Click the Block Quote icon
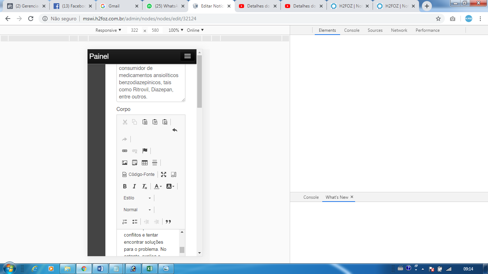The width and height of the screenshot is (488, 274). tap(168, 222)
